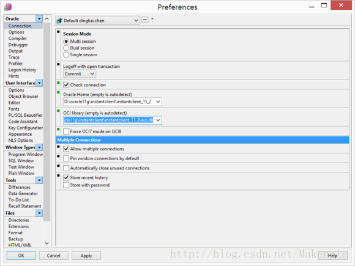Click the button beside preference set dropdown

pyautogui.click(x=145, y=20)
